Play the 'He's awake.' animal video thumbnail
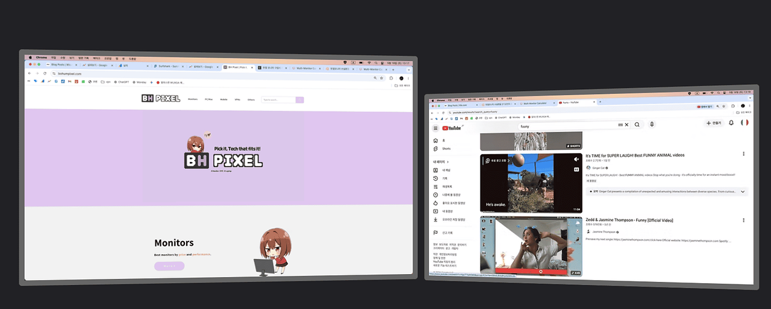 [531, 183]
